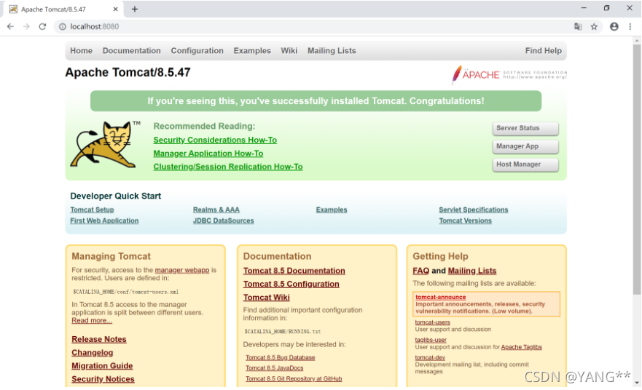Open Examples in the top navigation bar
Screen dimensions: 642x390
(252, 51)
